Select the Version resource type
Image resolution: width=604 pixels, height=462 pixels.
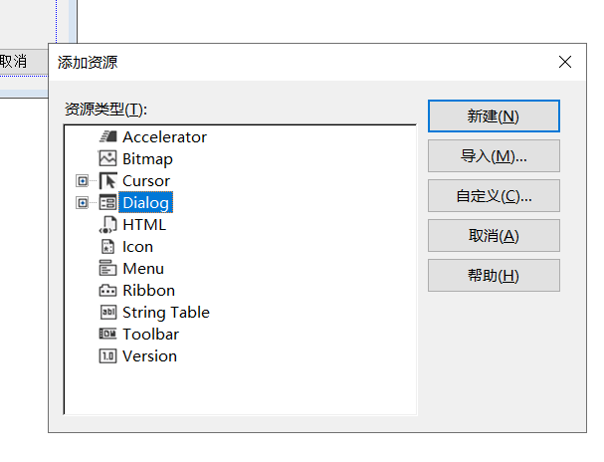(149, 356)
